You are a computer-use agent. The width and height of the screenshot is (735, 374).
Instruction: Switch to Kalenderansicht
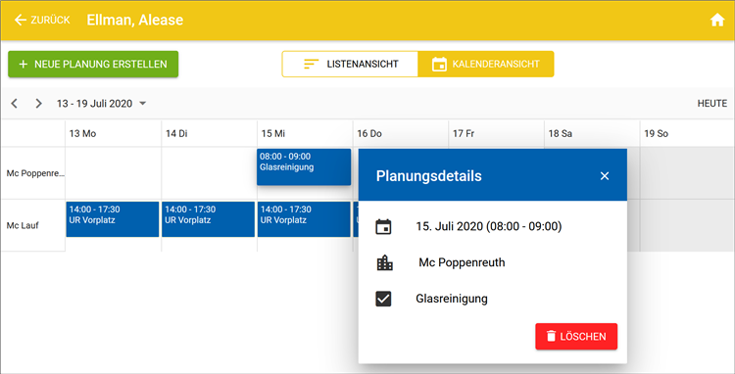tap(486, 64)
